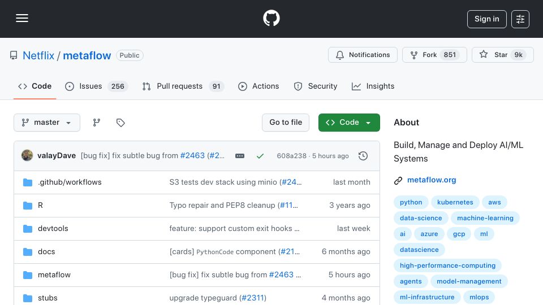Click the Notifications bell button
Screen dimensions: 543x305
click(363, 55)
